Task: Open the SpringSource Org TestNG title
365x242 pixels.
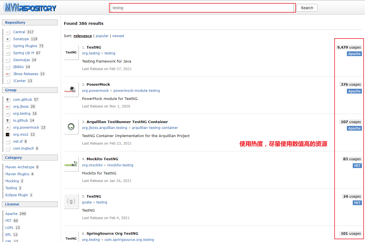Action: [x=112, y=234]
